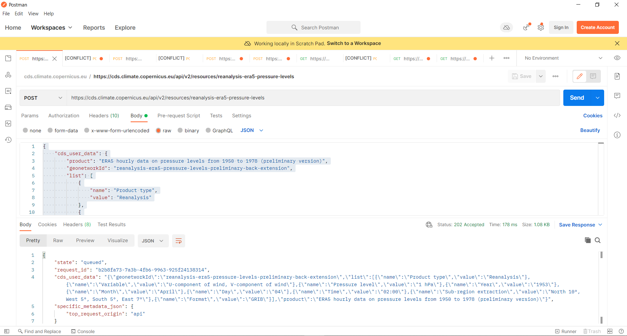
Task: Expand the Save Response dropdown
Action: tap(580, 225)
